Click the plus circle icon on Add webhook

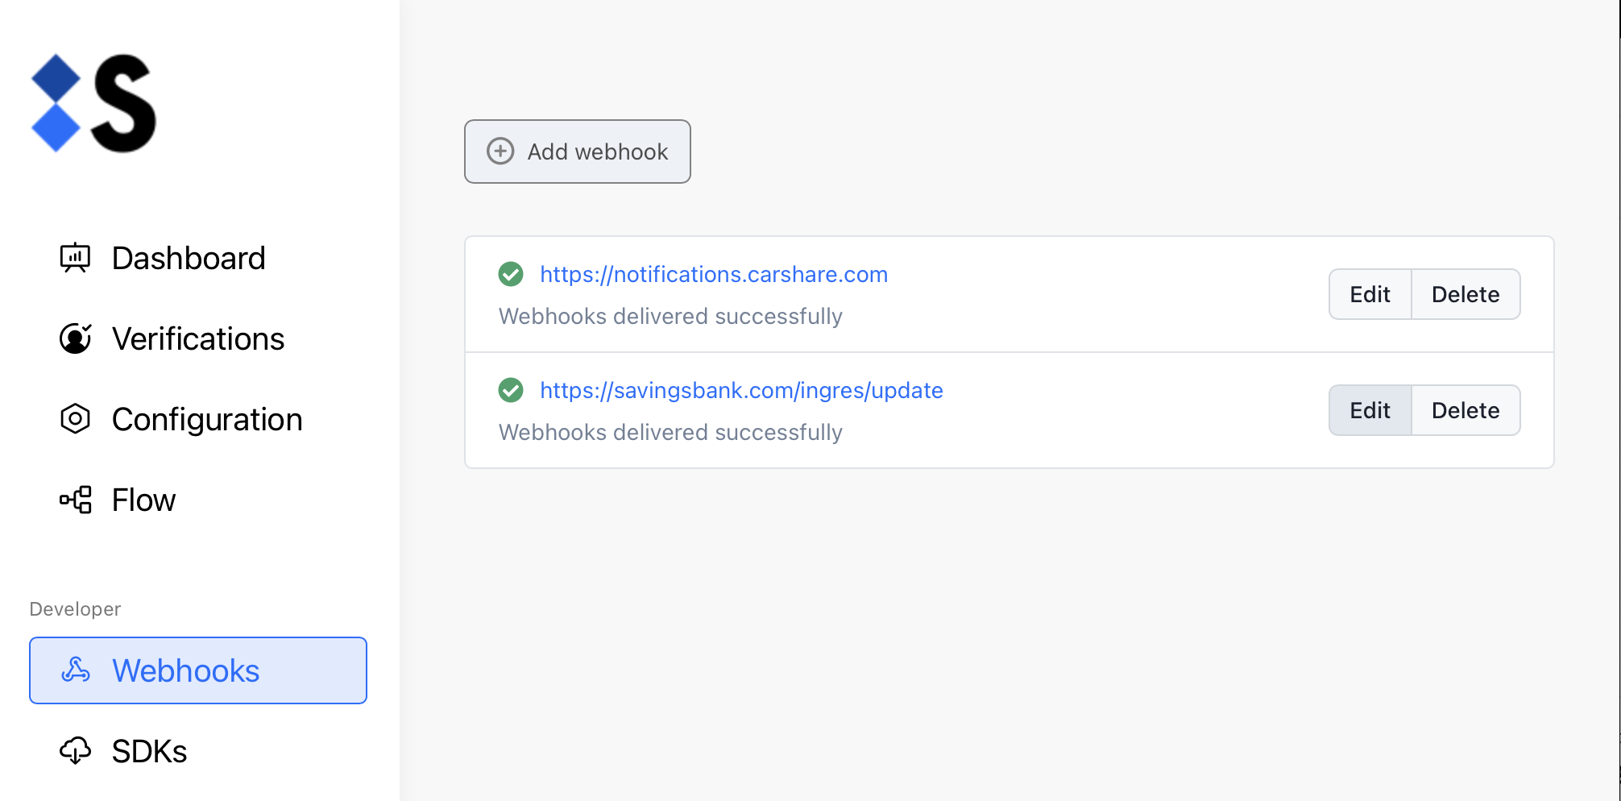500,151
